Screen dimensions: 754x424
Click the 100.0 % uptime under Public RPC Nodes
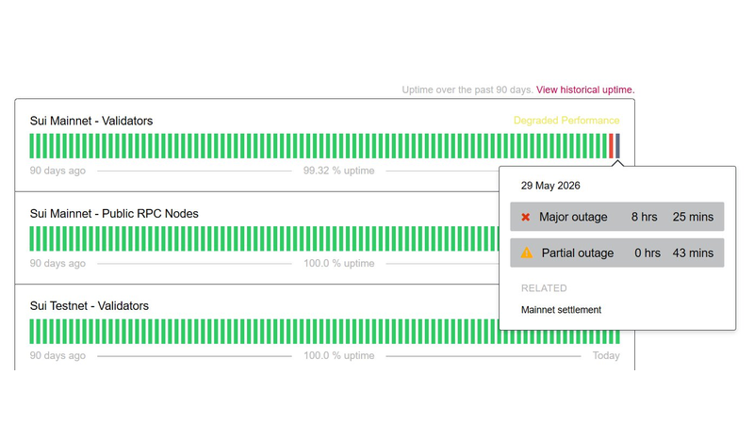tap(338, 264)
